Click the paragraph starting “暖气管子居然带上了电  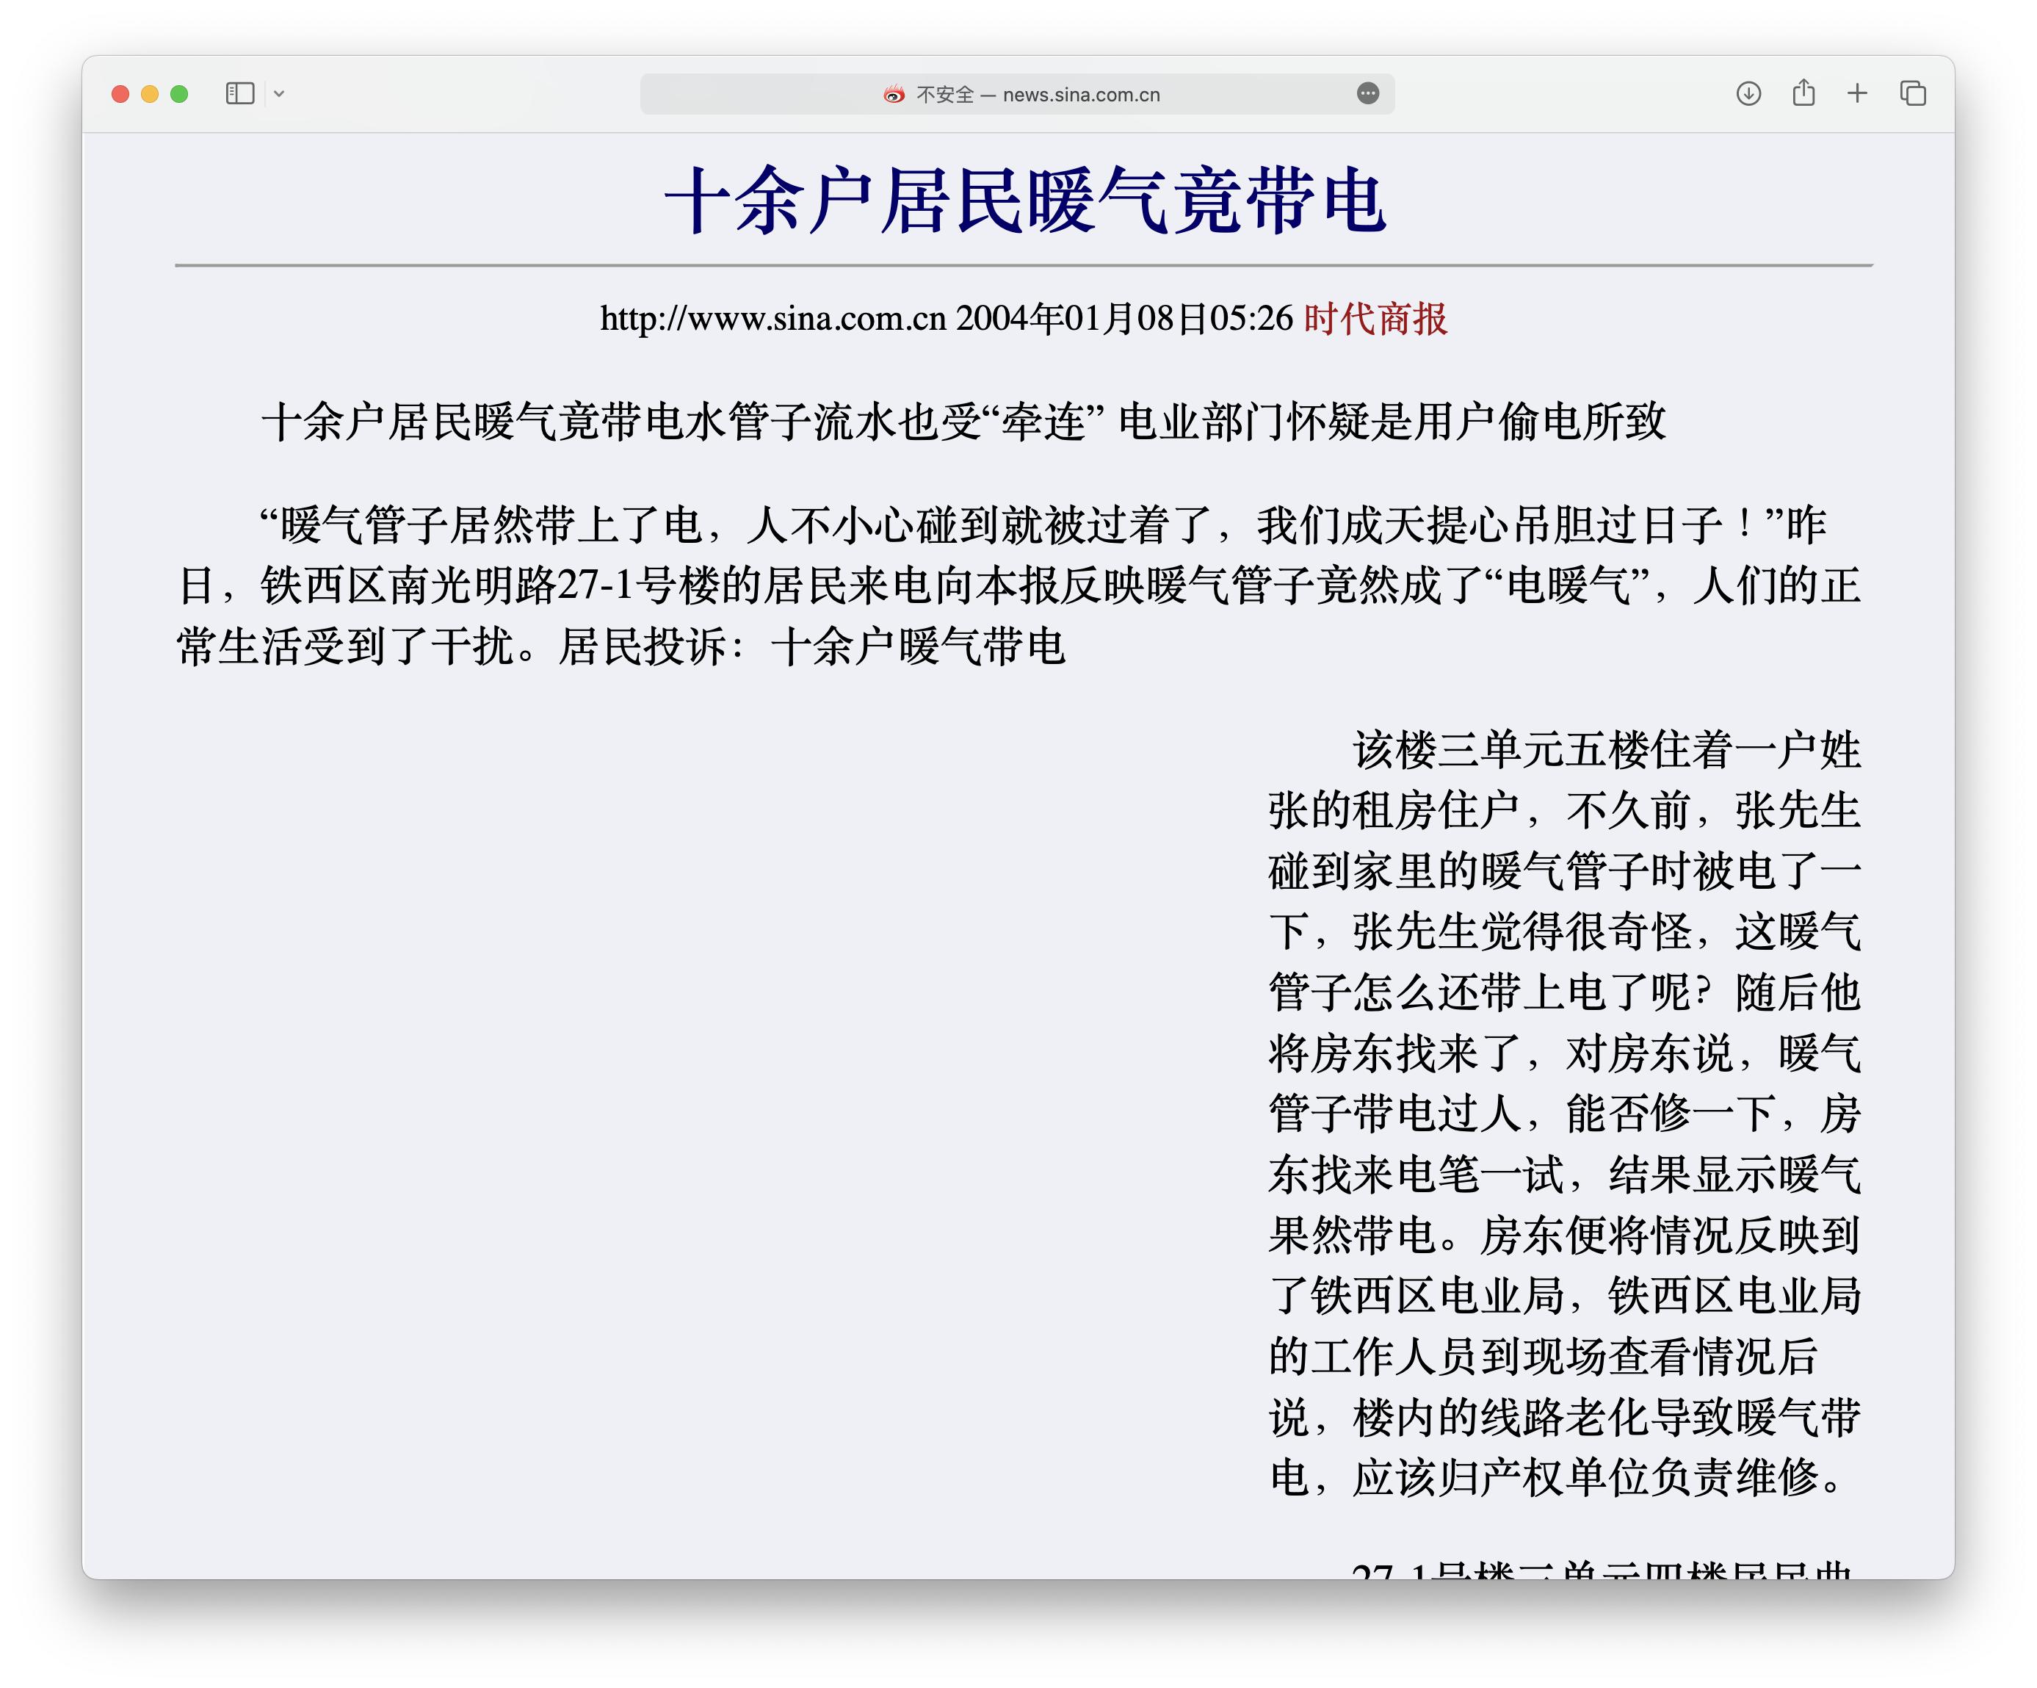point(1019,585)
